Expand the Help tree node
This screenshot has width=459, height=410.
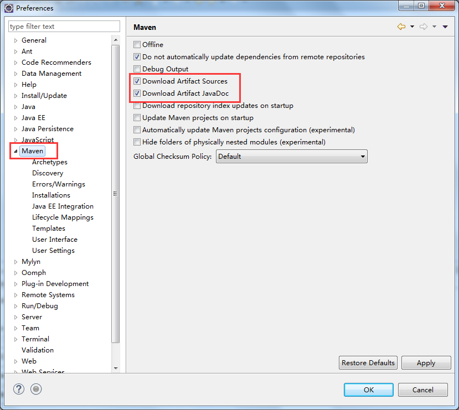pyautogui.click(x=16, y=85)
